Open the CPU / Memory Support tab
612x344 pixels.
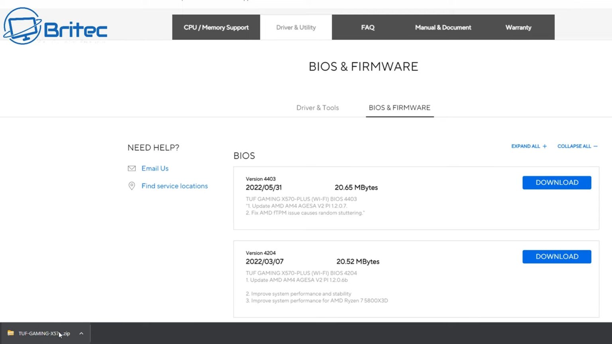pyautogui.click(x=216, y=27)
